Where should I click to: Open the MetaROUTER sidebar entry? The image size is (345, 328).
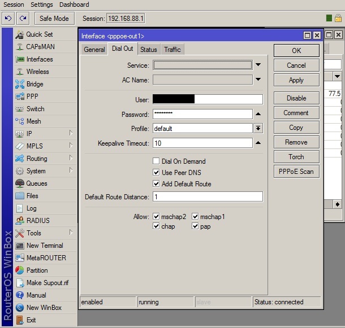pyautogui.click(x=46, y=258)
